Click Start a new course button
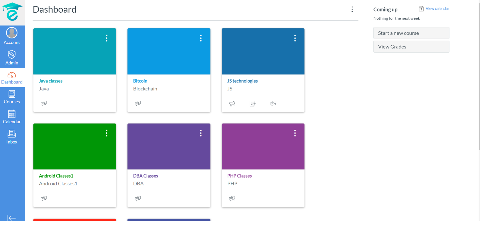 click(x=411, y=33)
